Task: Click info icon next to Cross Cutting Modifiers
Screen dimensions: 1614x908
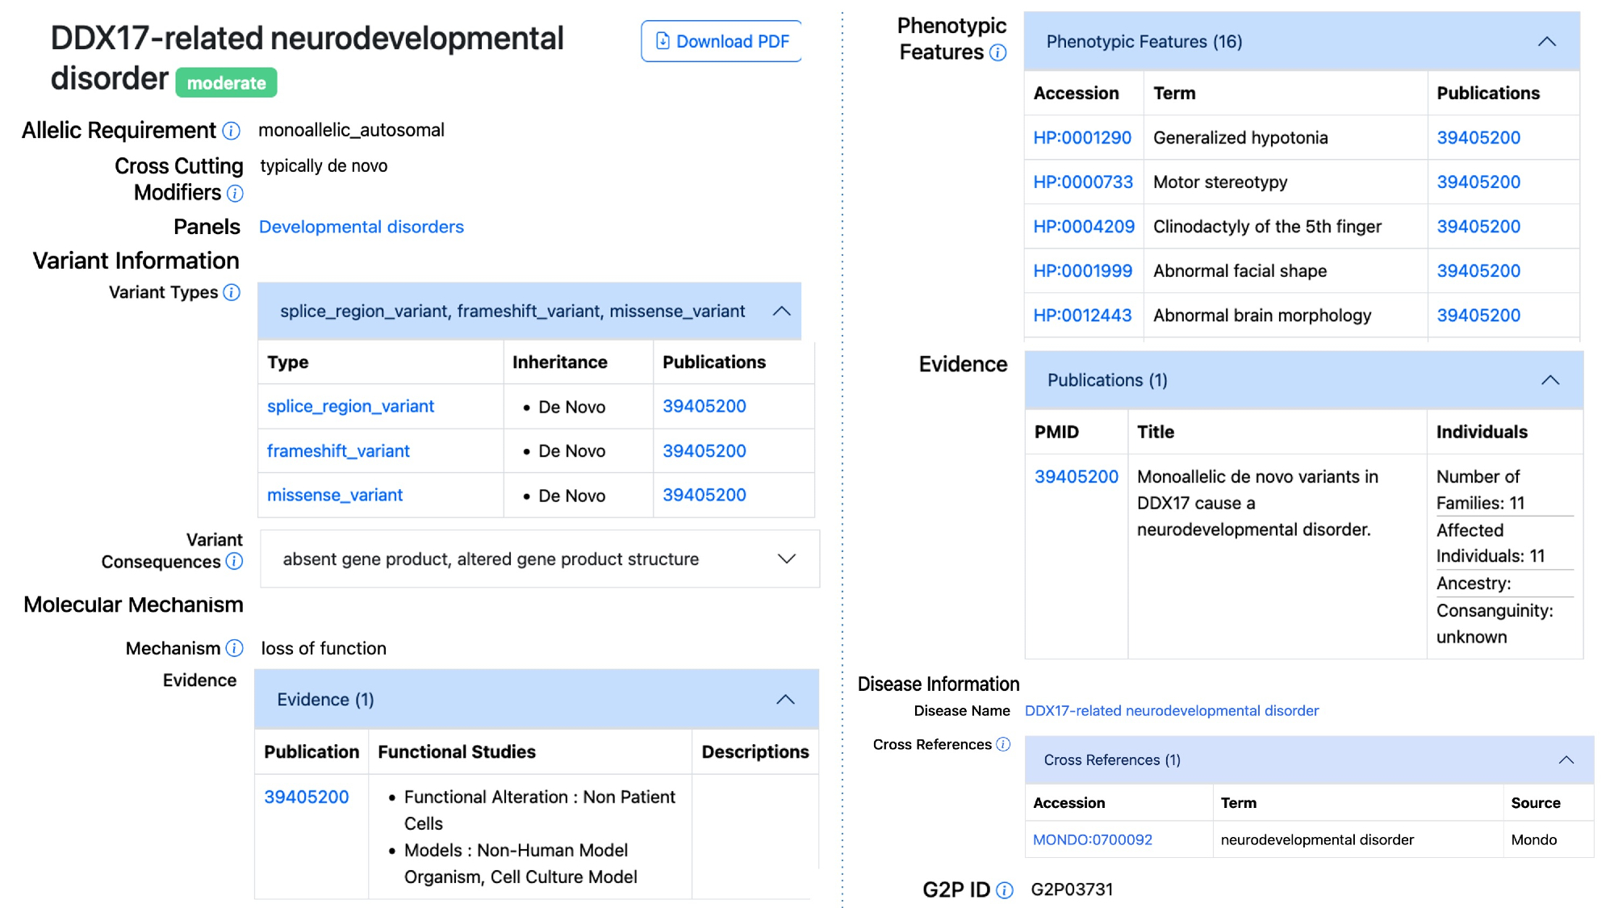Action: pos(235,193)
